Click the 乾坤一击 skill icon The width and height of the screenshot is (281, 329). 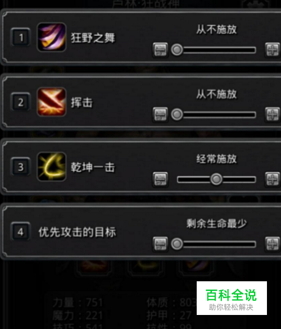tap(52, 167)
